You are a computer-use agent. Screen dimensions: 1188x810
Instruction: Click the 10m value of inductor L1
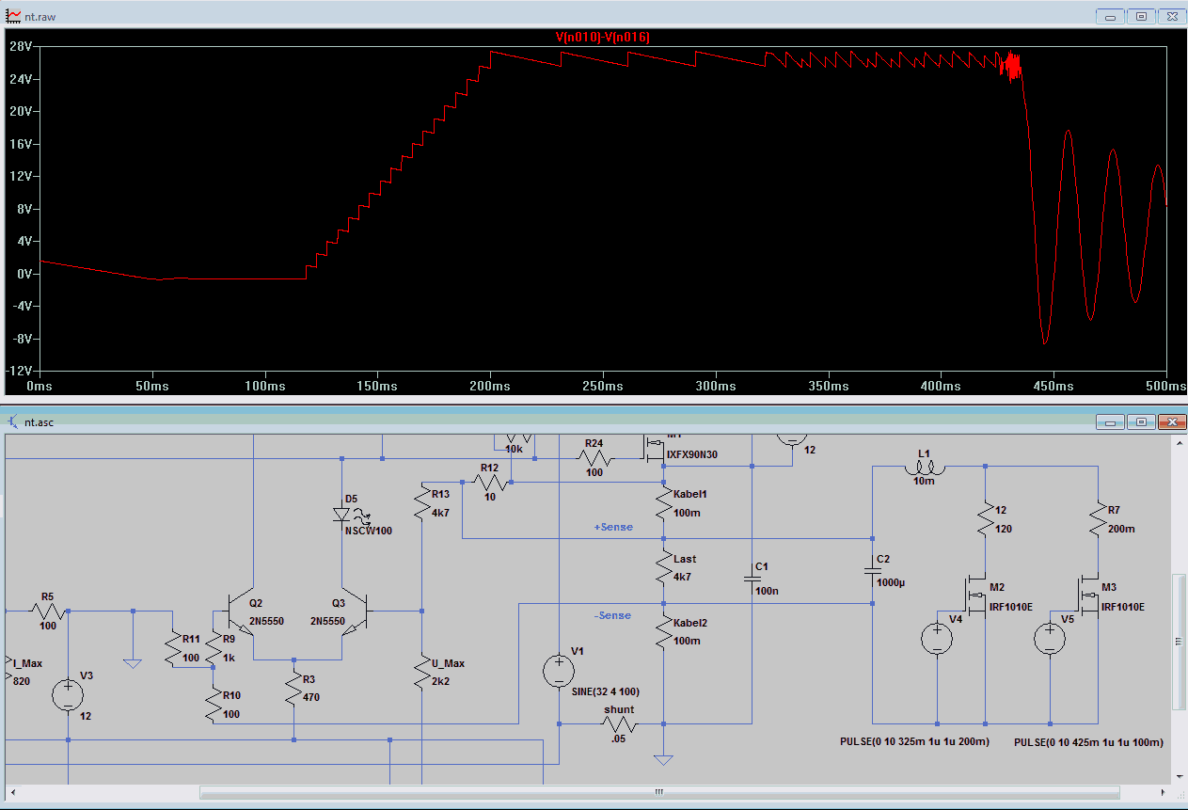tap(925, 481)
